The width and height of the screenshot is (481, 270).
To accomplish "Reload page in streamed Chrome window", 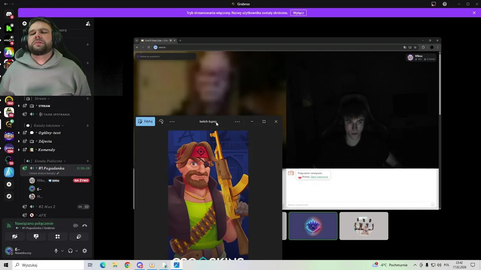I will coord(149,47).
